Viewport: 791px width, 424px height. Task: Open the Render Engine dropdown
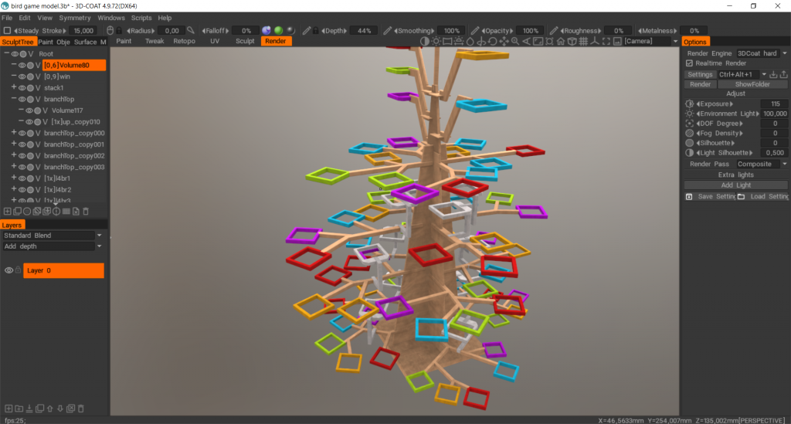[762, 53]
